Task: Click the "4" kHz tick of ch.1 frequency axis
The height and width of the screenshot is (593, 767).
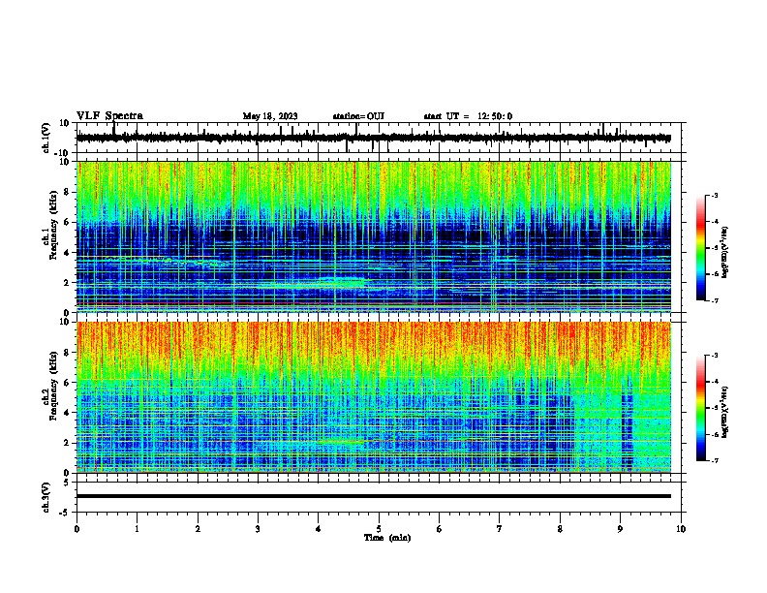Action: point(67,253)
